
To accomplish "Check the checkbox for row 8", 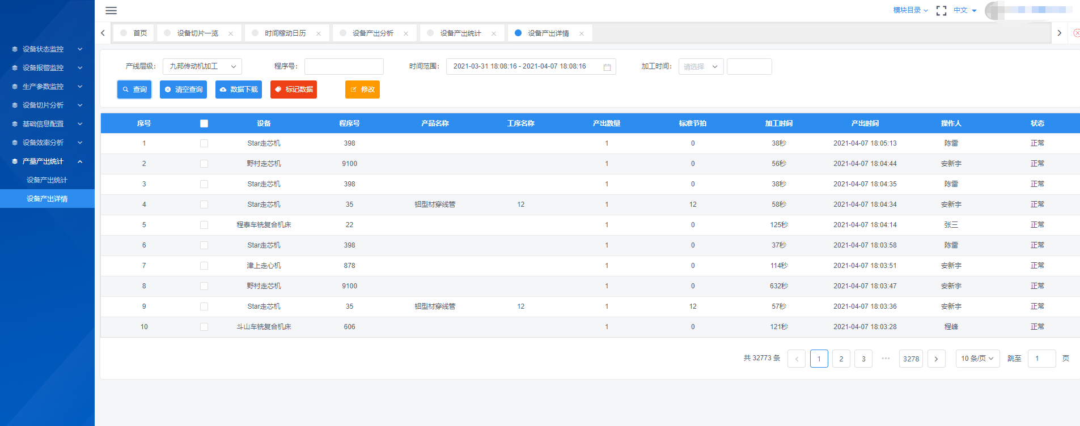I will 204,286.
